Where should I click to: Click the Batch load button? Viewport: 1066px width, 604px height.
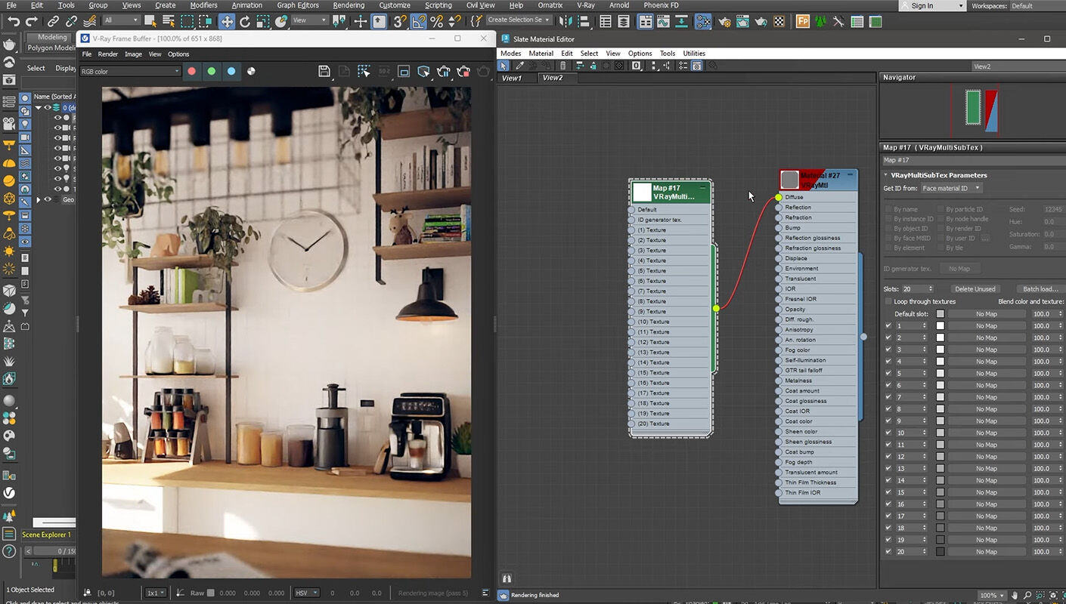click(1040, 289)
